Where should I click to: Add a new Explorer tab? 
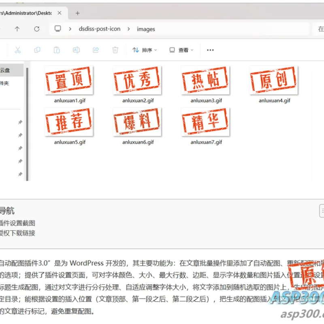77,13
